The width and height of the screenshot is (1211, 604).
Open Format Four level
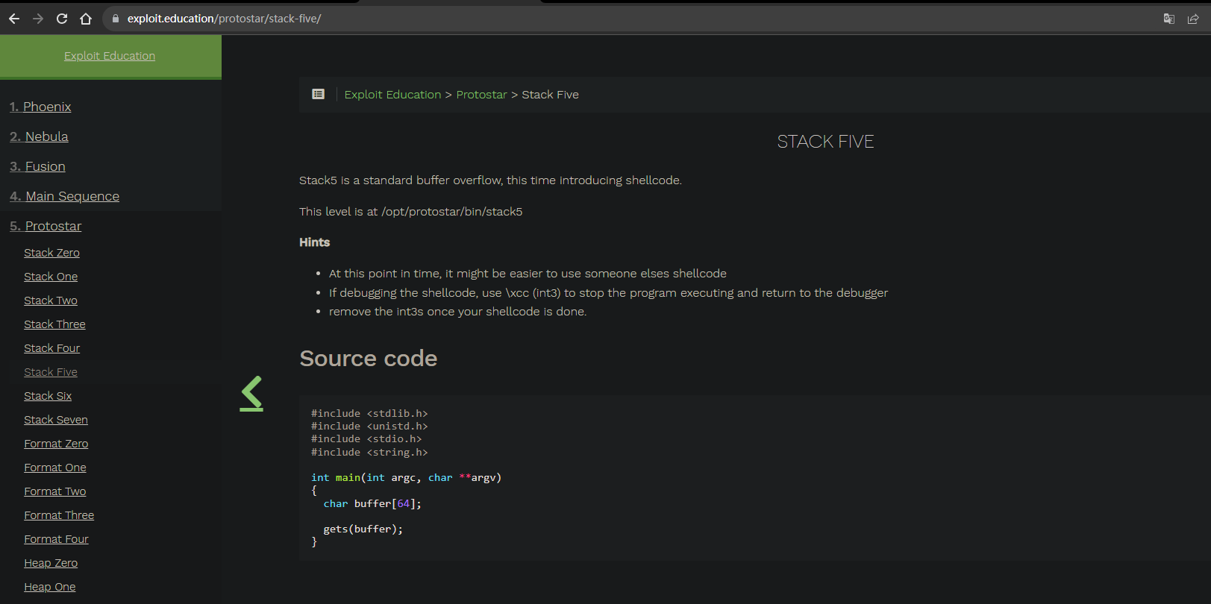point(56,539)
